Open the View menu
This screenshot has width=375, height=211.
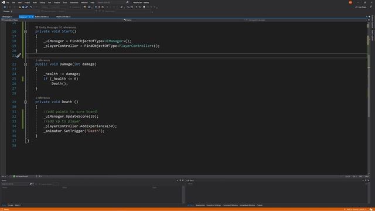[x=19, y=2]
